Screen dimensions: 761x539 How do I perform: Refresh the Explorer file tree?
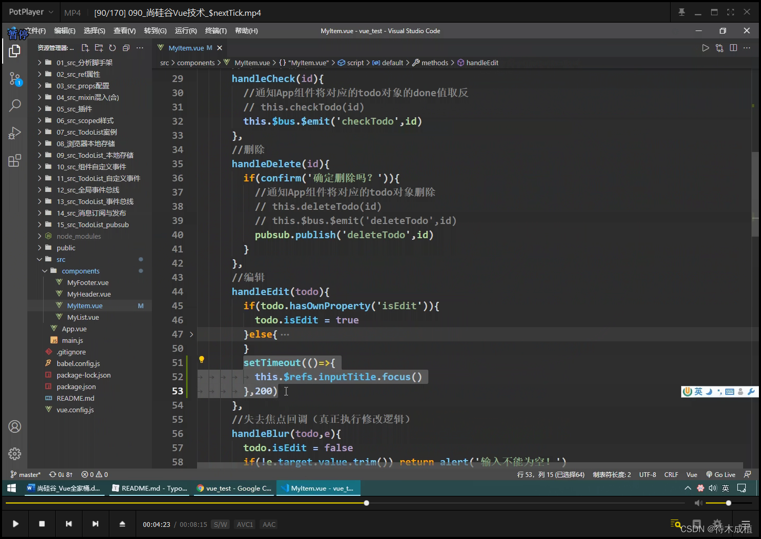point(112,48)
